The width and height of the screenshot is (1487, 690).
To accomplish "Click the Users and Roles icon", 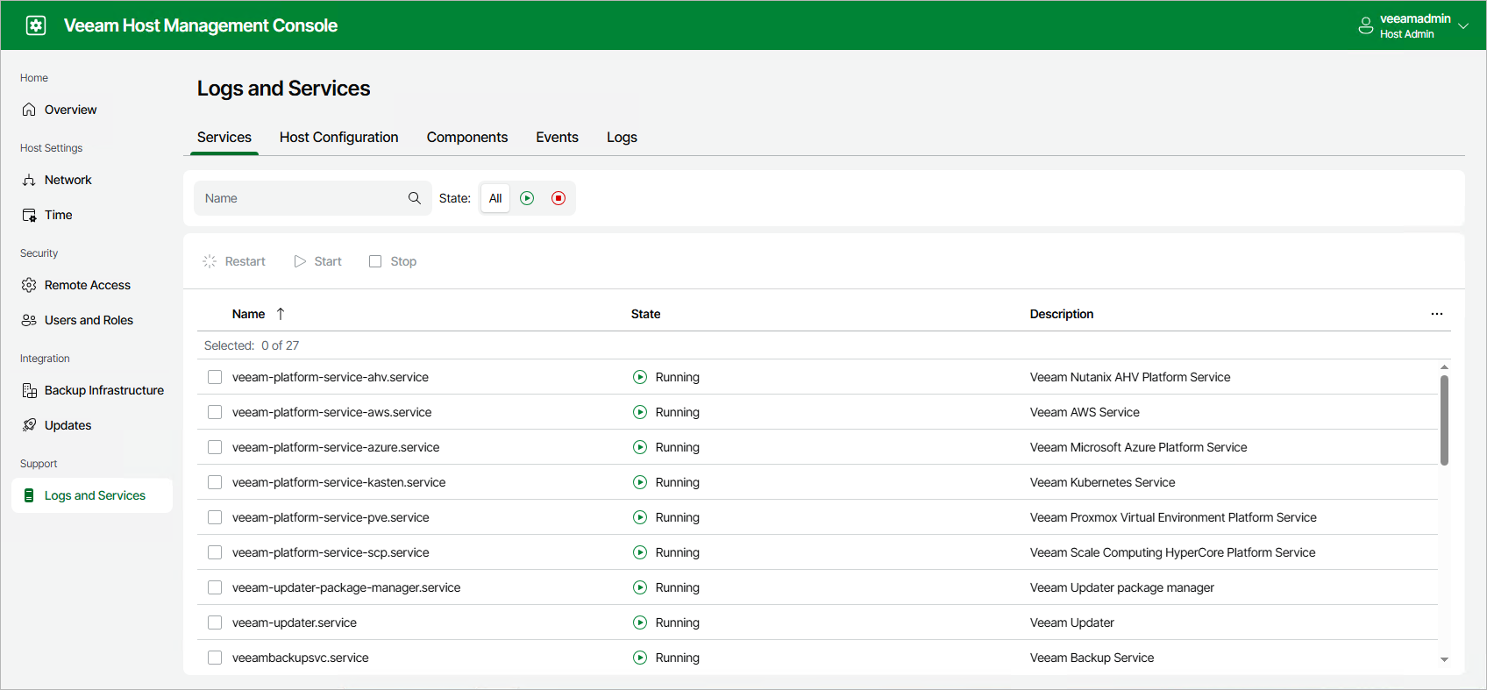I will coord(29,320).
